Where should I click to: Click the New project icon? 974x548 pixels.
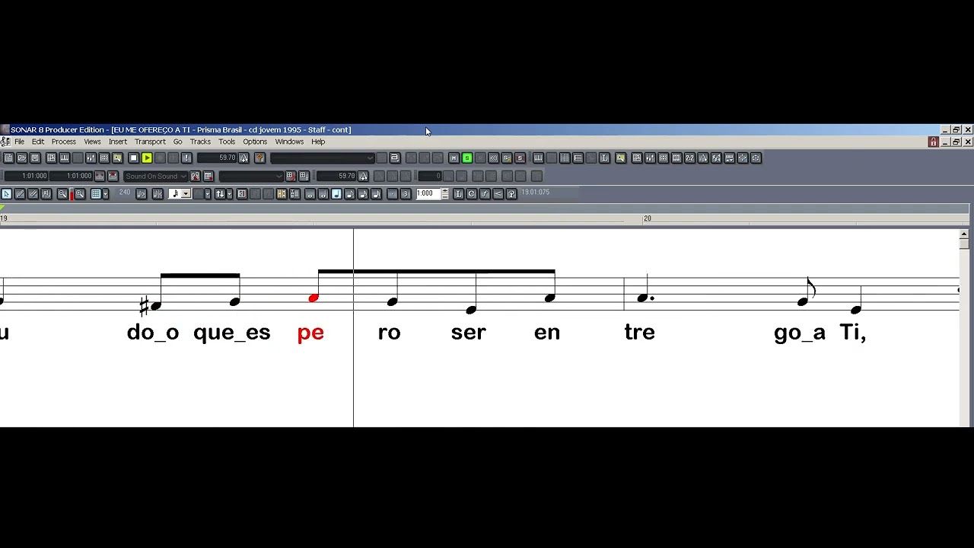tap(8, 158)
